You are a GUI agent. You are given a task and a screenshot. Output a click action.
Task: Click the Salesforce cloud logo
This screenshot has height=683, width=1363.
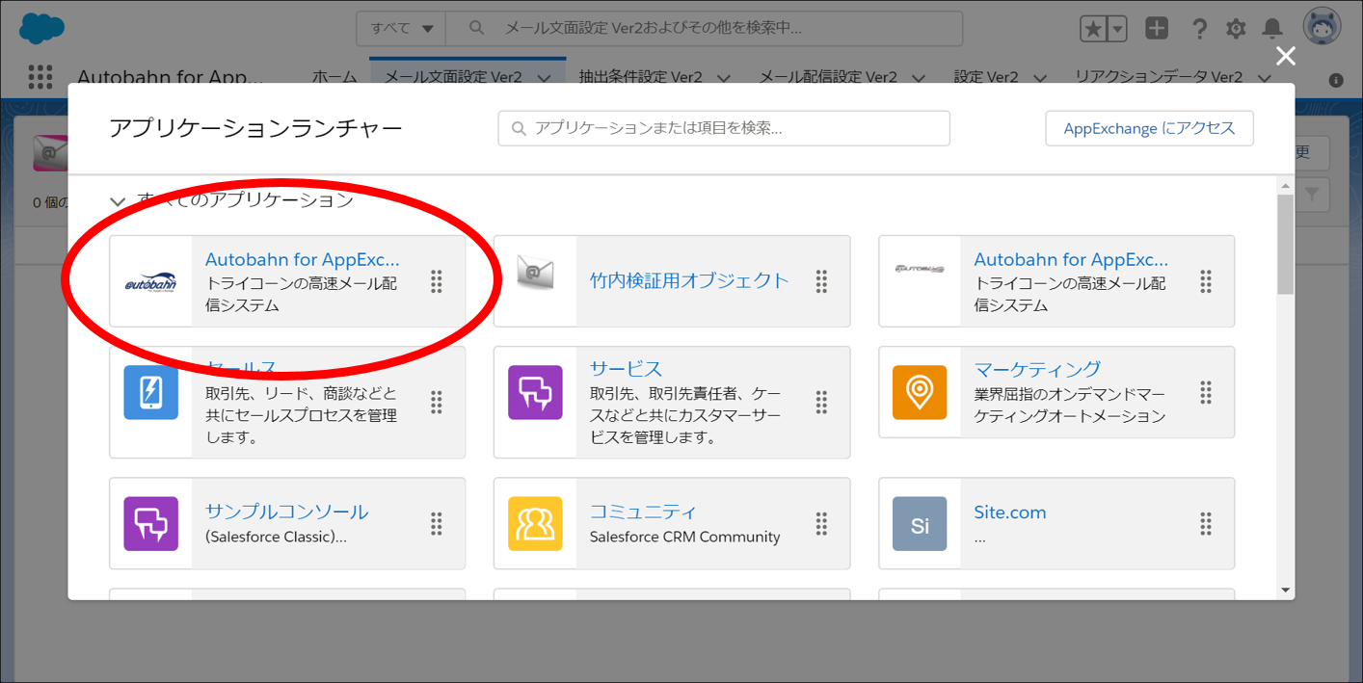(41, 28)
